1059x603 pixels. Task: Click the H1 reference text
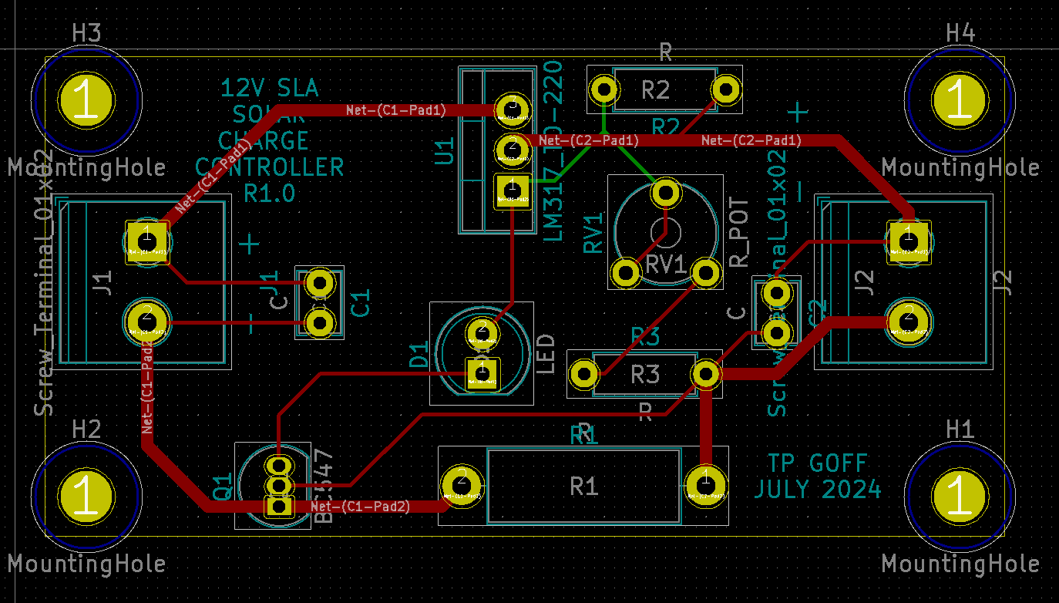(x=960, y=429)
